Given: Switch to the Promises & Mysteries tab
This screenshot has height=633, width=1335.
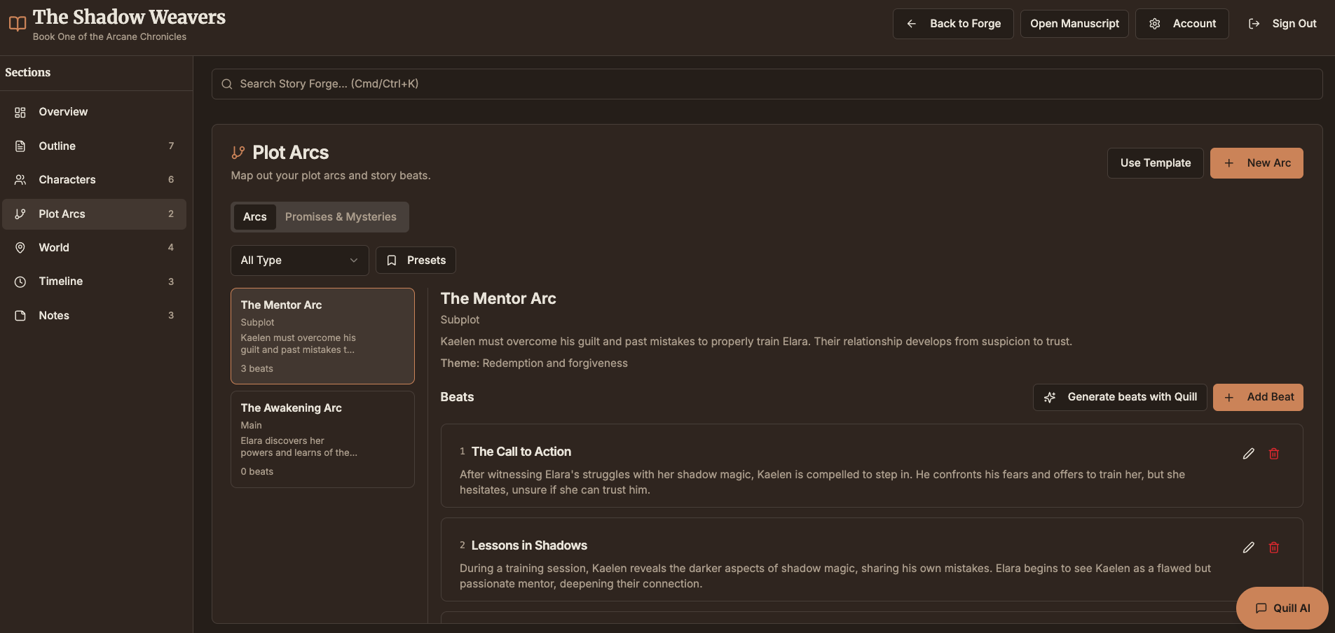Looking at the screenshot, I should pyautogui.click(x=341, y=217).
